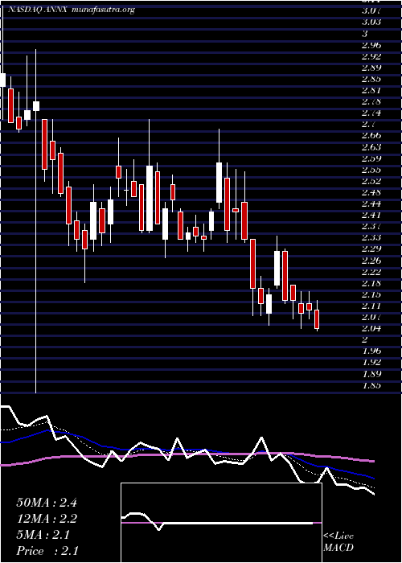Open the MACD inset chart box
Image resolution: width=402 pixels, height=563 pixels.
(221, 523)
